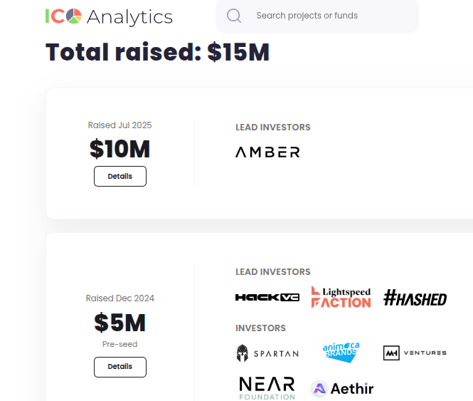Image resolution: width=473 pixels, height=401 pixels.
Task: Click the #Hashed investor logo
Action: 415,298
